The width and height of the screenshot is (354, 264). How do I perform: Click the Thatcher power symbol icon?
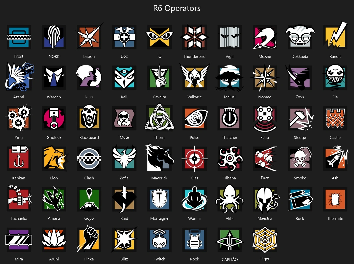[x=230, y=118]
